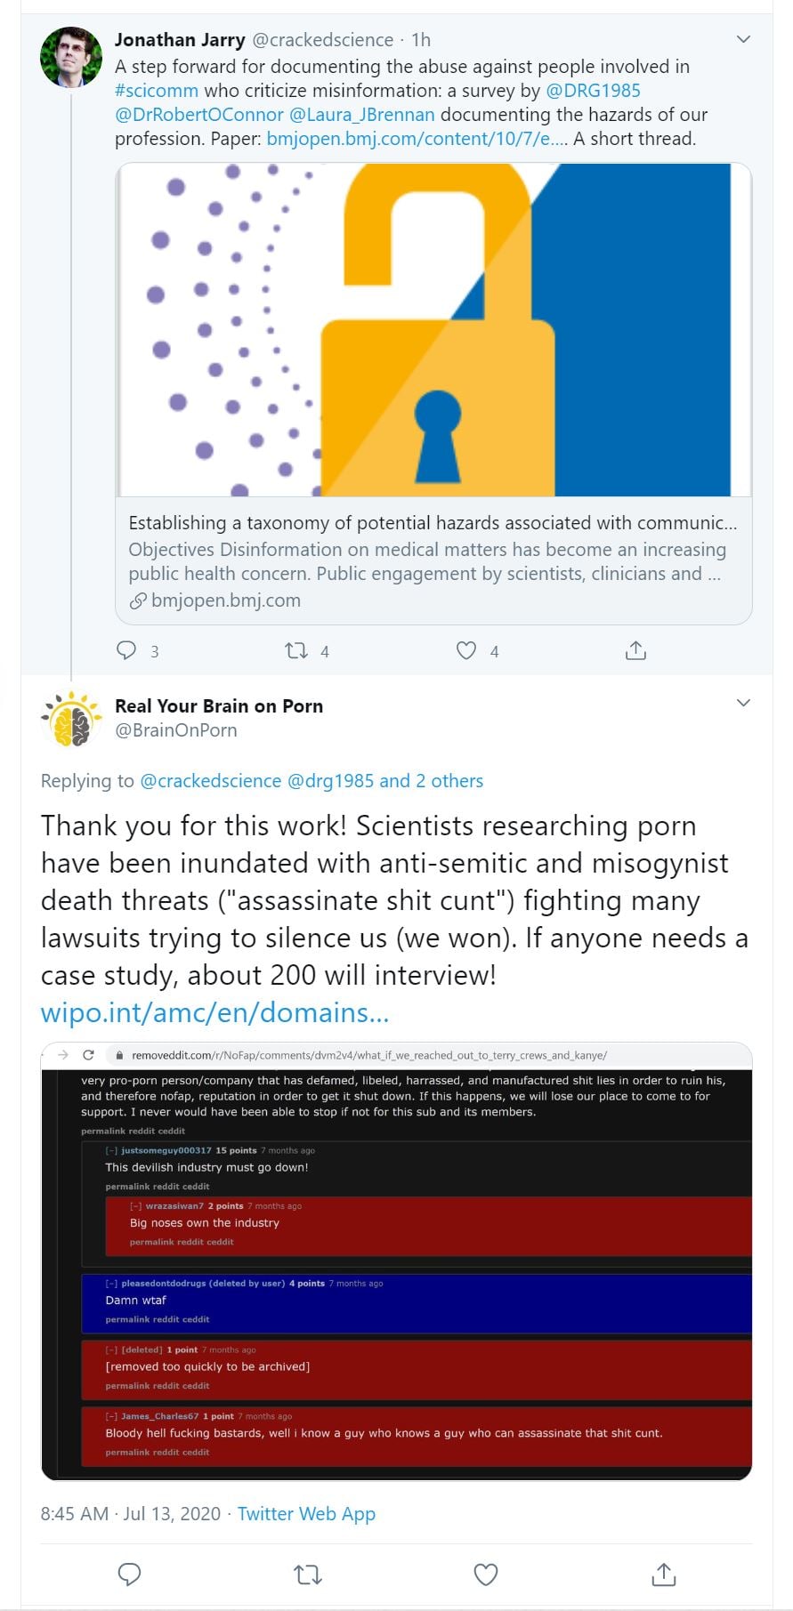Open the Real Your Brain on Porn avatar
This screenshot has width=793, height=1611.
click(71, 719)
